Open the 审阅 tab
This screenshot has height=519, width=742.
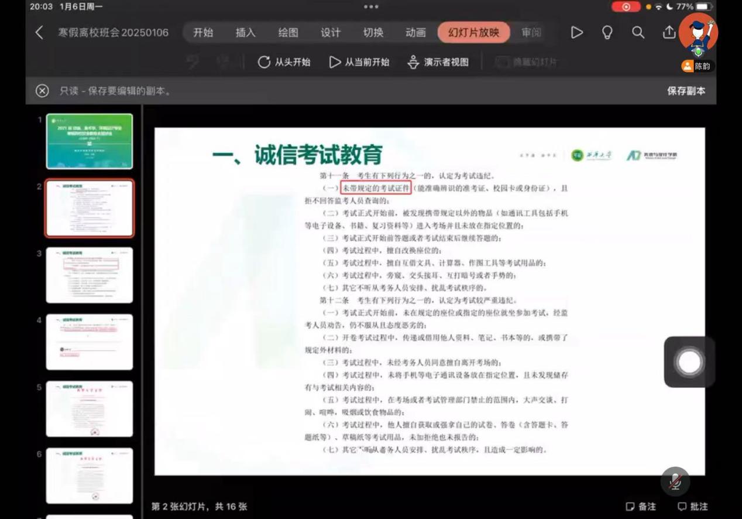531,32
